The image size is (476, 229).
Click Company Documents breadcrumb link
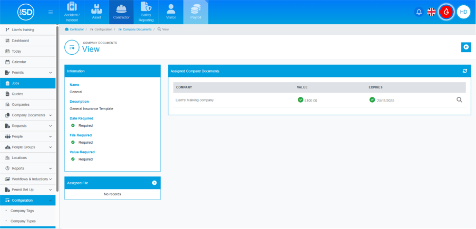pyautogui.click(x=135, y=29)
